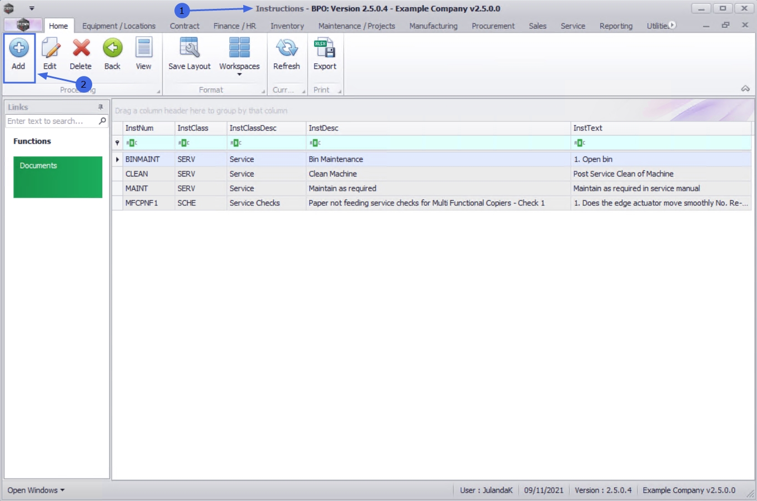Click the Version : 2.5.0.4 status entry
The height and width of the screenshot is (501, 757).
[x=603, y=490]
